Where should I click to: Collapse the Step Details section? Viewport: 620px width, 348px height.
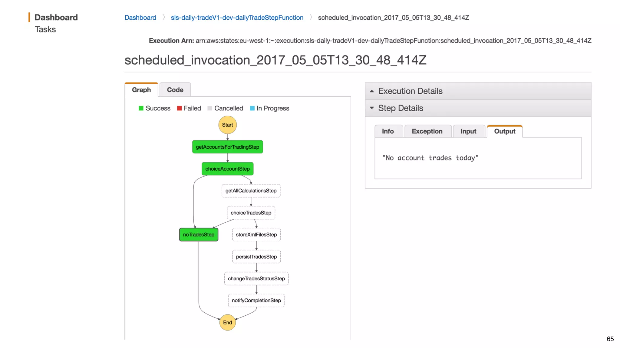pos(400,108)
